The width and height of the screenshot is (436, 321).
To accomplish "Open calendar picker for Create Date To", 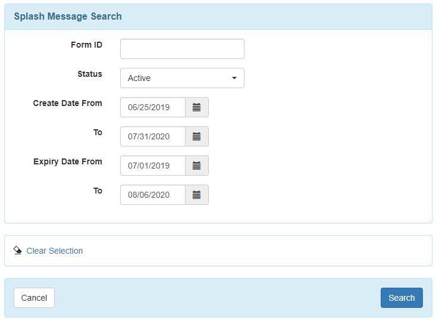I will click(197, 136).
